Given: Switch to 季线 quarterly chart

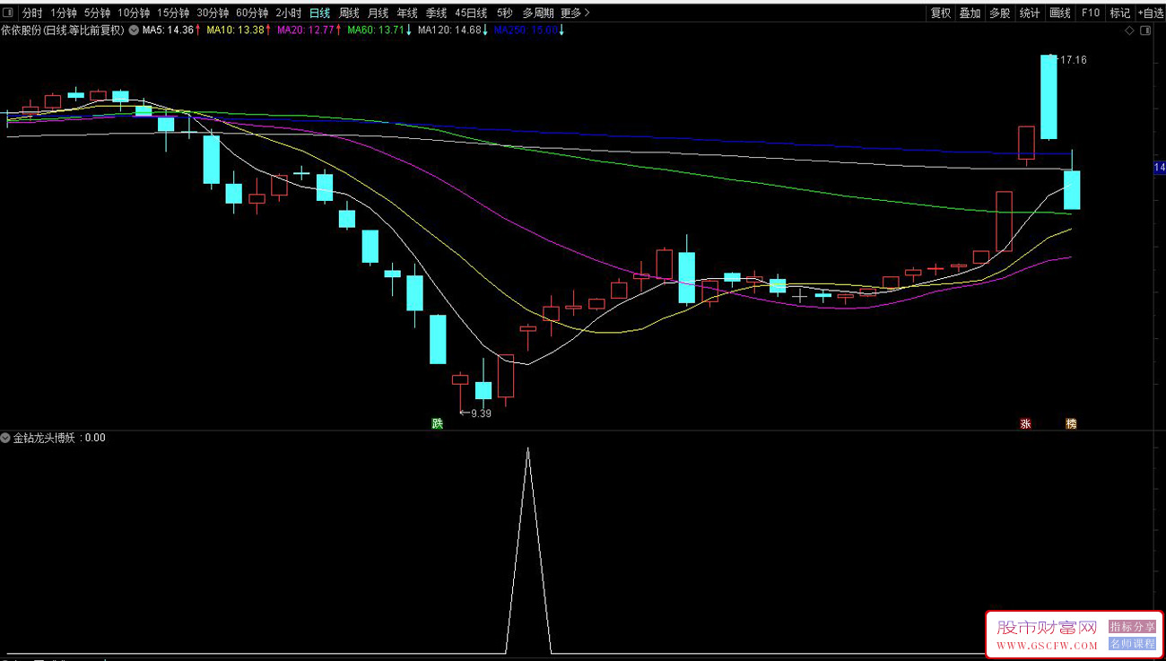Looking at the screenshot, I should pos(436,13).
